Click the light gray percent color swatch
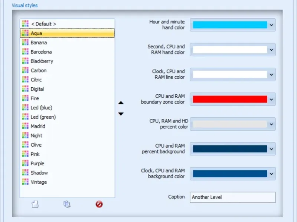Viewport: 297px width, 222px height. [x=230, y=124]
